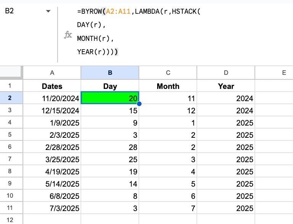Click cell containing 12/15/2024
Screen dimensions: 293x224
(x=52, y=110)
